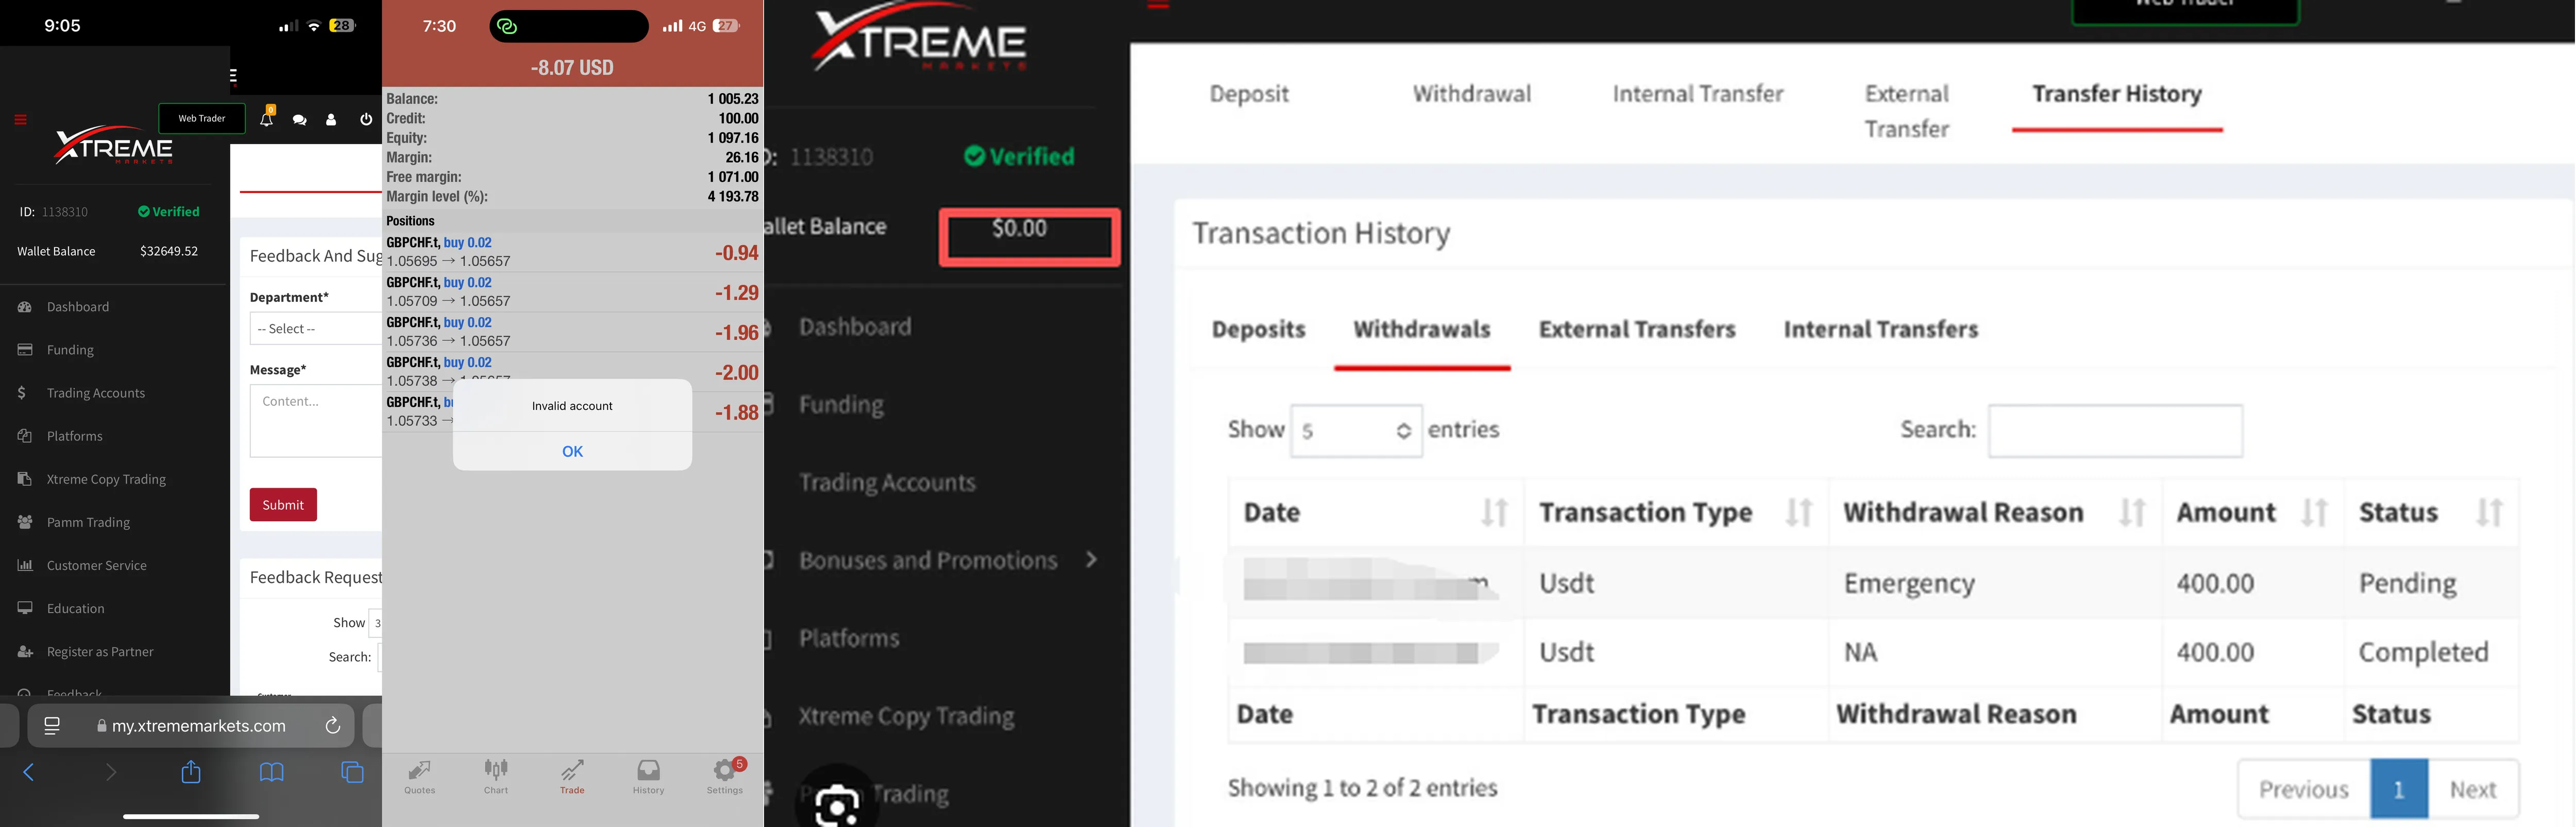Screen dimensions: 2576x827
Task: Open the External Transfer tab in the top row
Action: (1907, 111)
